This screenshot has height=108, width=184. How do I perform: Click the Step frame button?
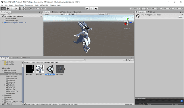(96, 9)
